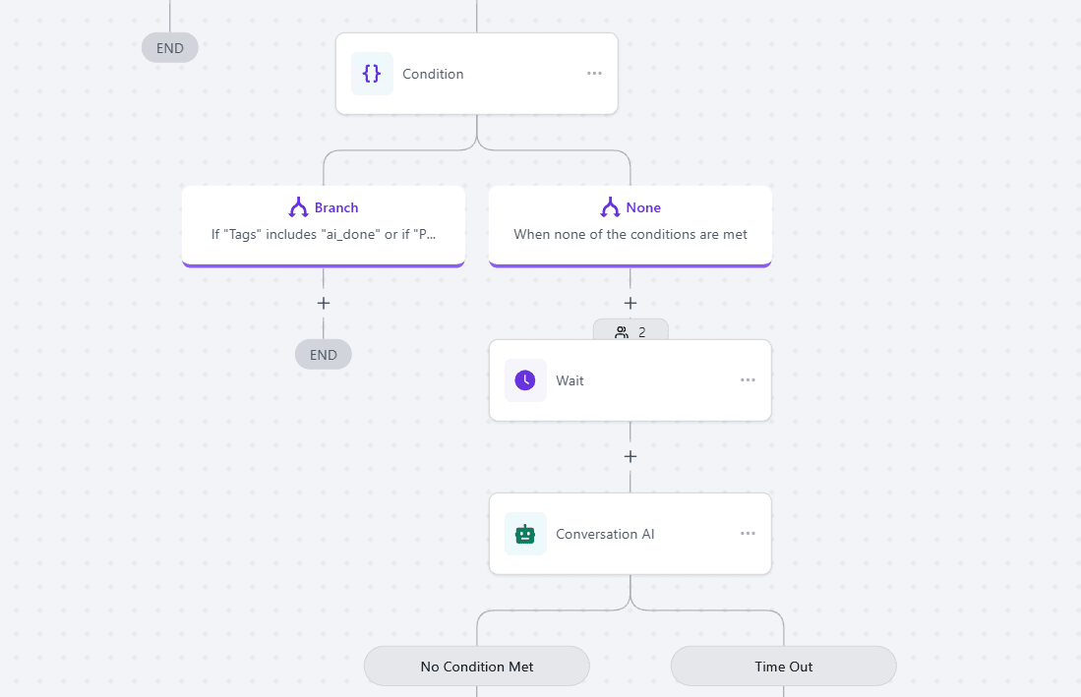The height and width of the screenshot is (697, 1081).
Task: Open the Conversation AI three-dot menu
Action: click(x=748, y=534)
